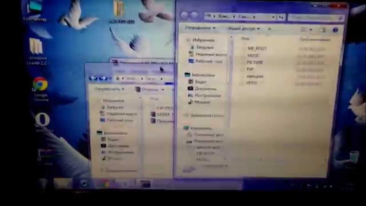This screenshot has height=206, width=366.
Task: Click Back button in right Explorer window
Action: point(185,16)
